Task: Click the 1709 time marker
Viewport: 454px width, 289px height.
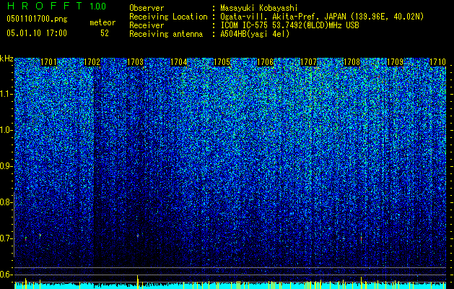Action: coord(396,62)
